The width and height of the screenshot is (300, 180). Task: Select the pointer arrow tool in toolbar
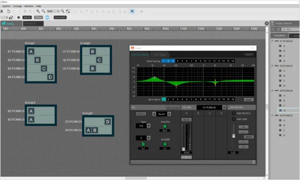132,11
